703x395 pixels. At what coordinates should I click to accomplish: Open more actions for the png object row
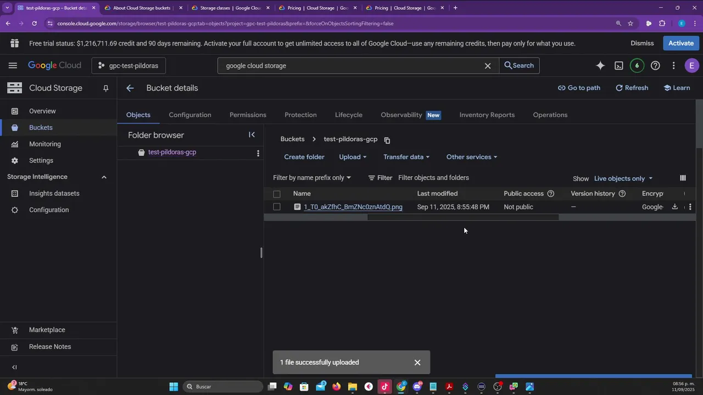[x=690, y=207]
